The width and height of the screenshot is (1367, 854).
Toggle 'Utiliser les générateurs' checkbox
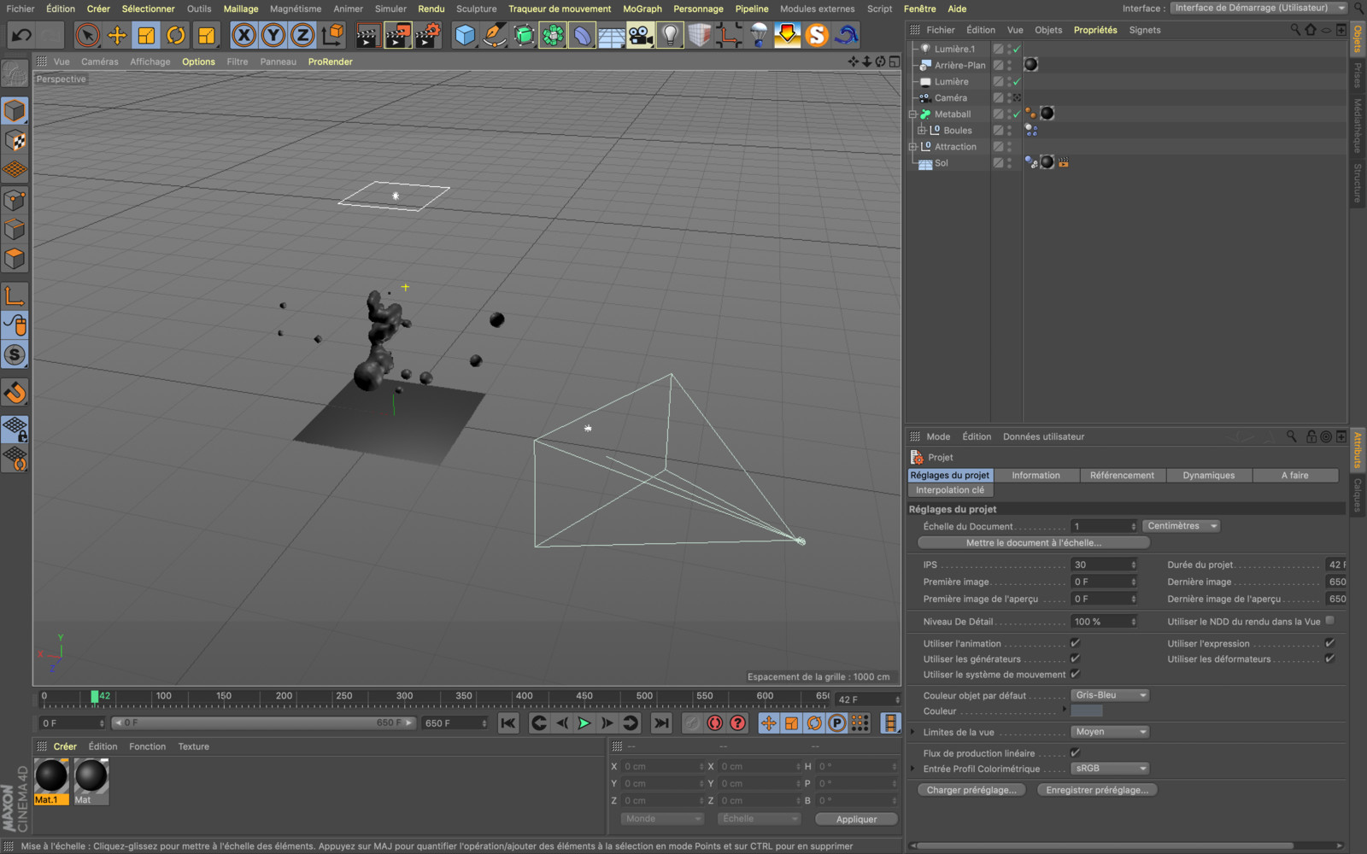pyautogui.click(x=1075, y=658)
